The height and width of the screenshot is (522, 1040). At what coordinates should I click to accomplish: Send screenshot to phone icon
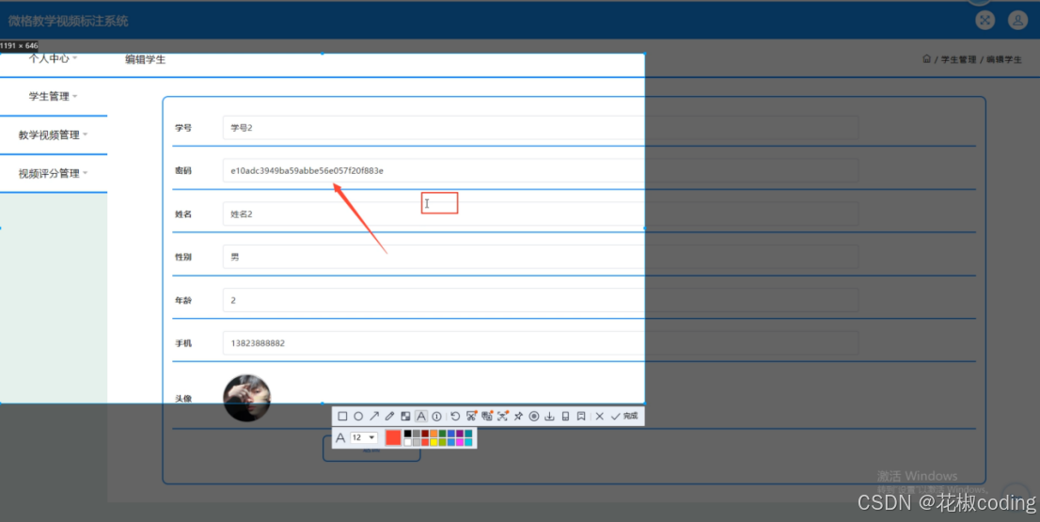[x=565, y=416]
